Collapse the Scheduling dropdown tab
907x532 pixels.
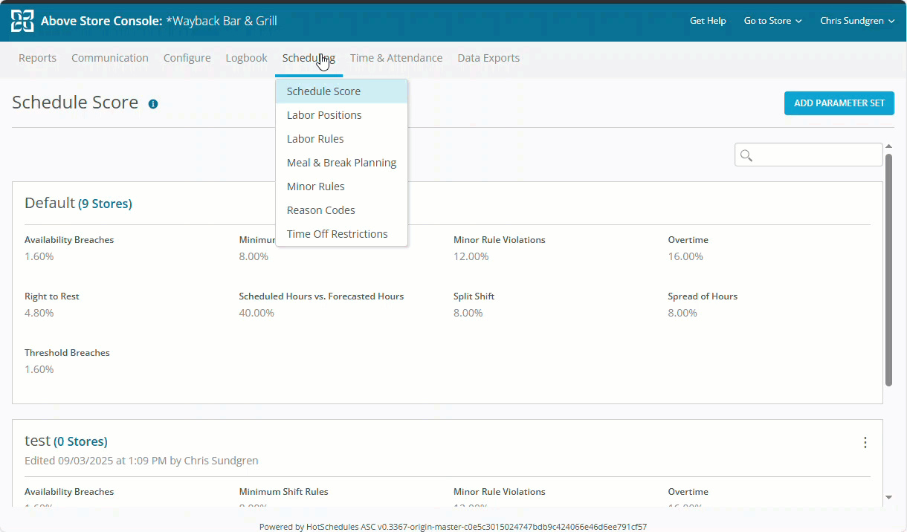308,58
